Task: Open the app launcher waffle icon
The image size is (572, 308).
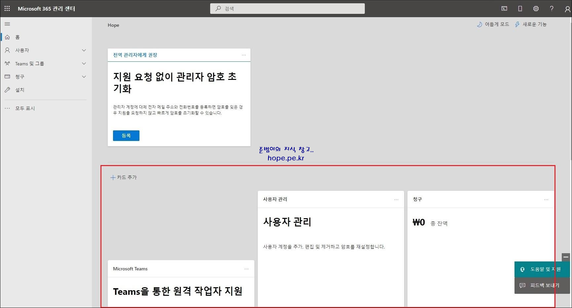Action: tap(7, 9)
